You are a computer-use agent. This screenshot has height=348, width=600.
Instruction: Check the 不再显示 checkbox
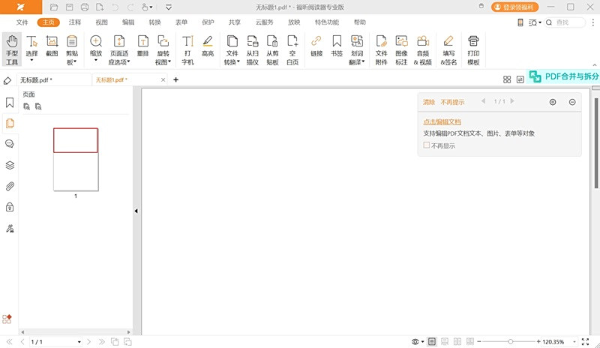[x=427, y=145]
